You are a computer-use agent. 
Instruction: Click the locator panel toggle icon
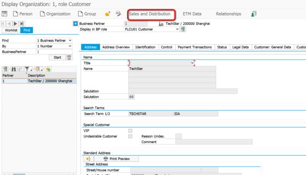4,14
